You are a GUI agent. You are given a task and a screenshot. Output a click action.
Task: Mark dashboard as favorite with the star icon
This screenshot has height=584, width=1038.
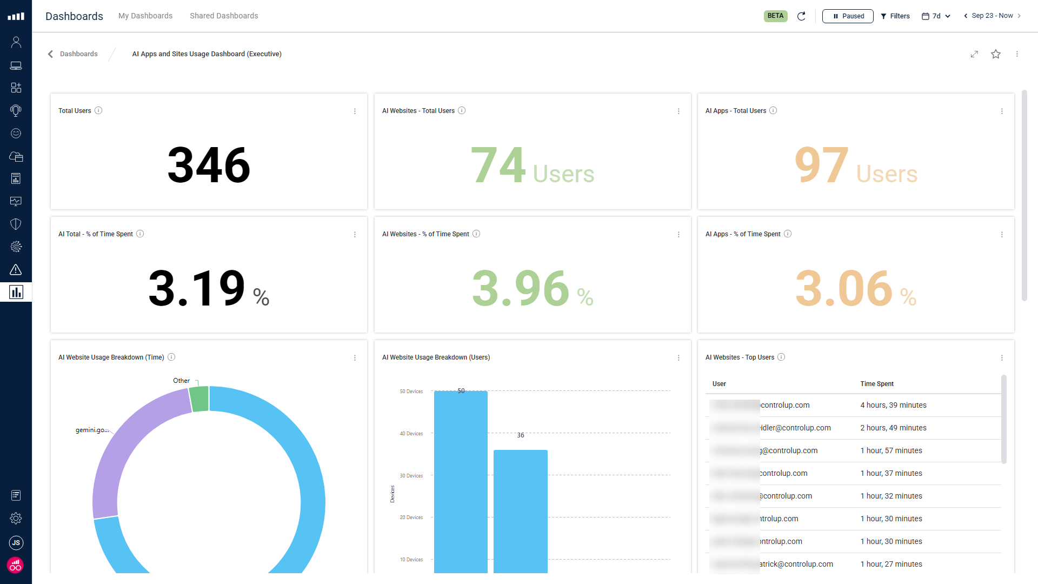tap(995, 54)
